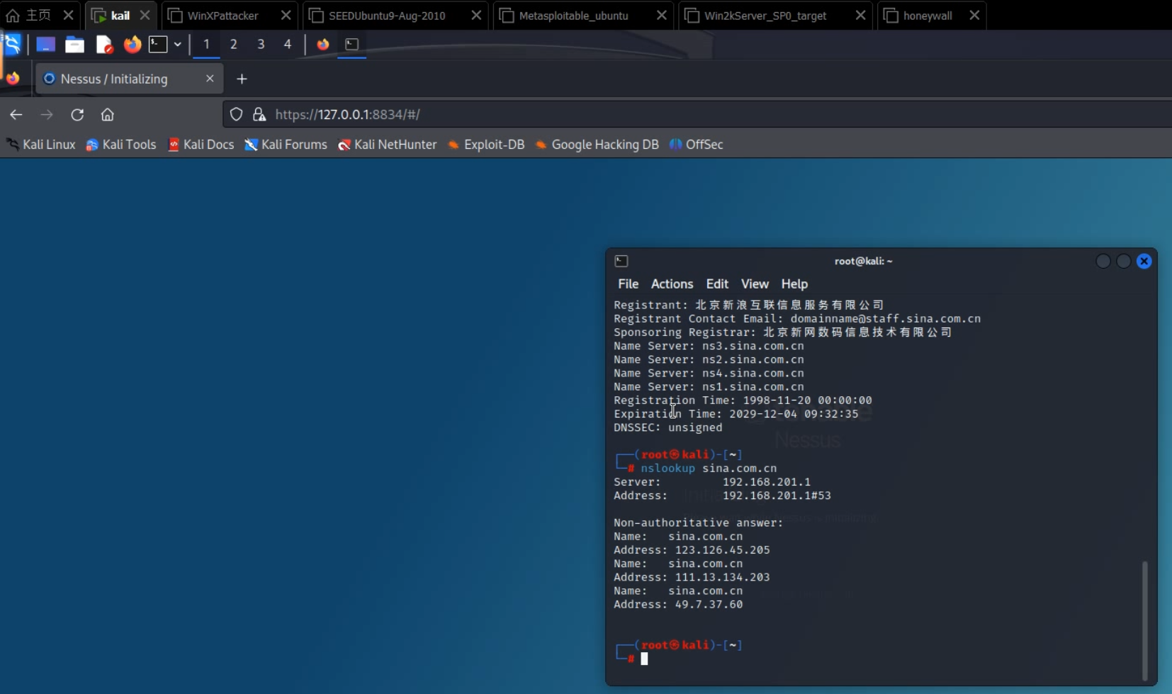The image size is (1172, 694).
Task: Open the Kali Forums bookmark
Action: (x=286, y=145)
